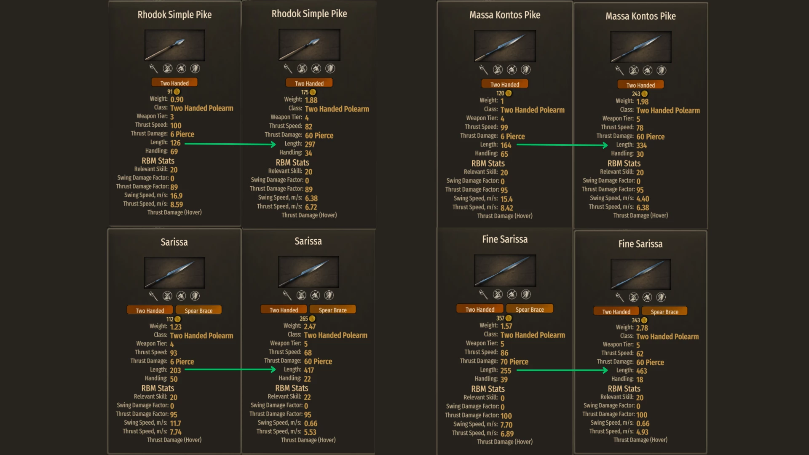
Task: Click no-horseback icon on 357-gold Fine Sarissa
Action: click(512, 294)
